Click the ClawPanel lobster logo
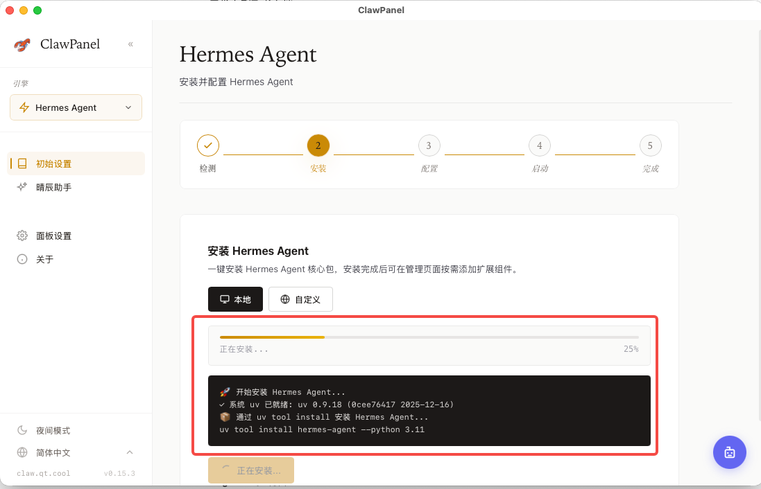The image size is (761, 489). (x=22, y=44)
